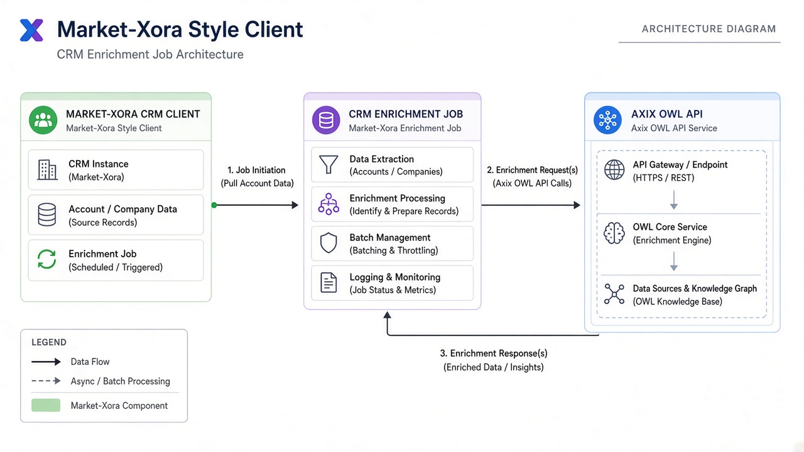Select the green people icon for CRM Client

pyautogui.click(x=43, y=121)
